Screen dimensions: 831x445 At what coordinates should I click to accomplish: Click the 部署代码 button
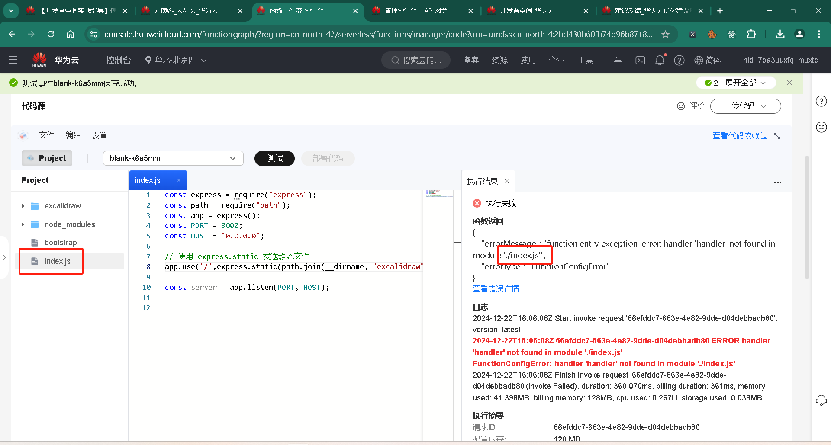[x=328, y=158]
